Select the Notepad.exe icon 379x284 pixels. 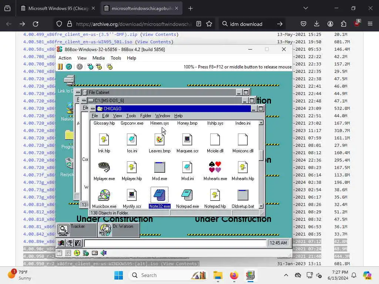click(187, 195)
